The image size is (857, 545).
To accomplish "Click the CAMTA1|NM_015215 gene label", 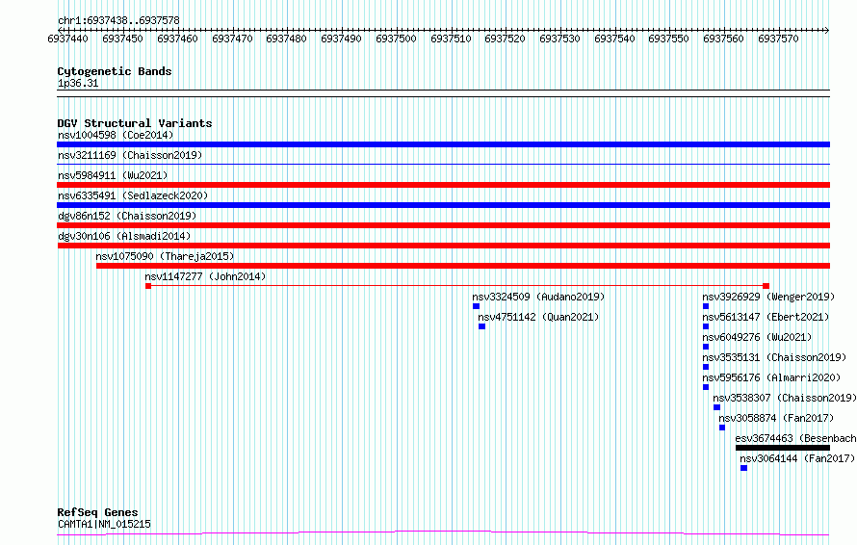I will [104, 524].
